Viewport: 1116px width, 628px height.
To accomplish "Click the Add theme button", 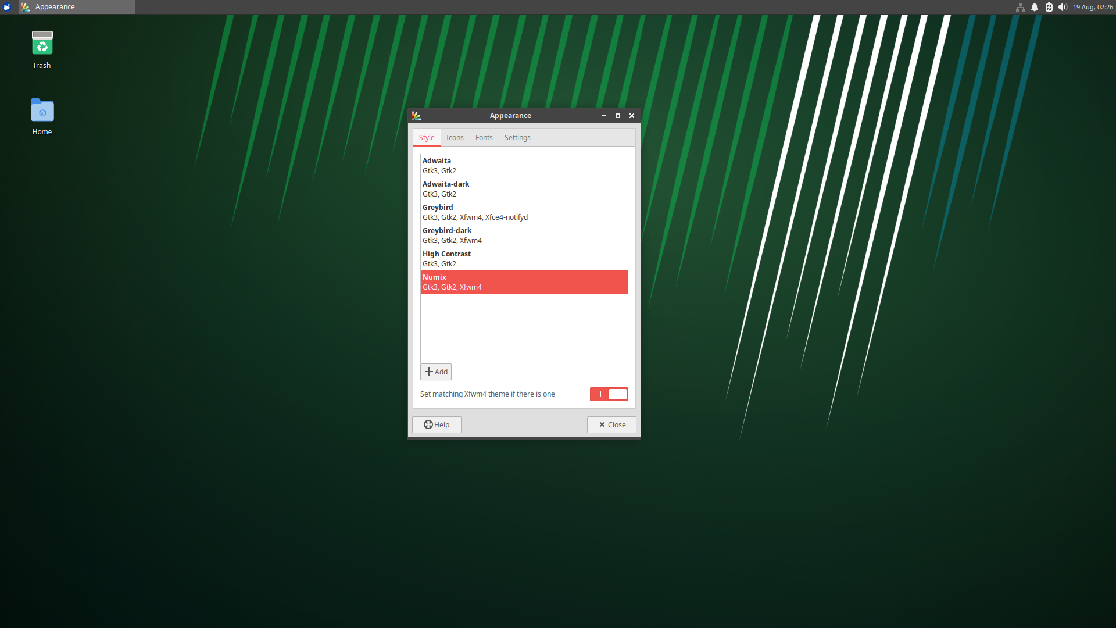I will pyautogui.click(x=436, y=372).
